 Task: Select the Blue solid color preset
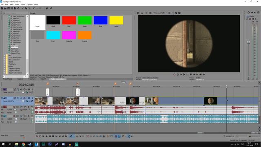tap(101, 20)
